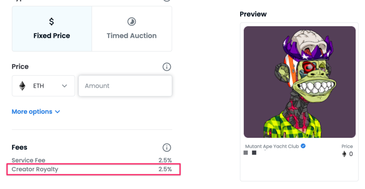The width and height of the screenshot is (365, 189).
Task: Open the Mutant Ape Yacht Club collection link
Action: (x=273, y=146)
